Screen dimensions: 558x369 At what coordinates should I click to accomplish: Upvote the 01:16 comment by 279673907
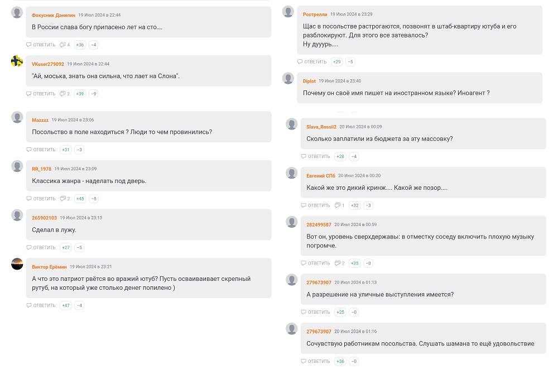340,361
